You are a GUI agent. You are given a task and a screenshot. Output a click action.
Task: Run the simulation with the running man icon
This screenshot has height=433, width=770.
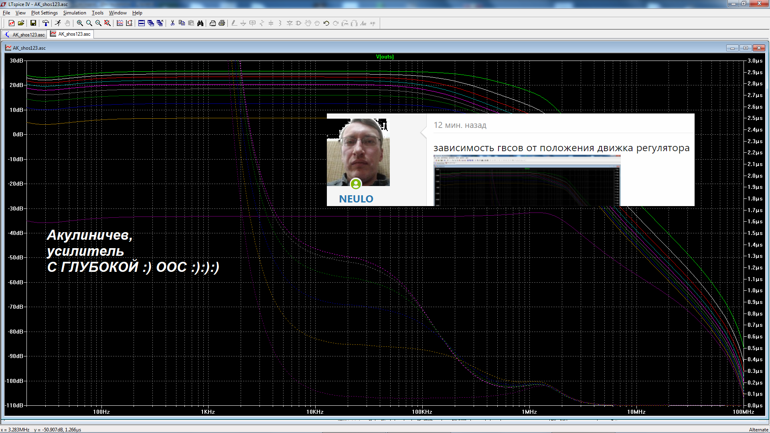[x=58, y=23]
